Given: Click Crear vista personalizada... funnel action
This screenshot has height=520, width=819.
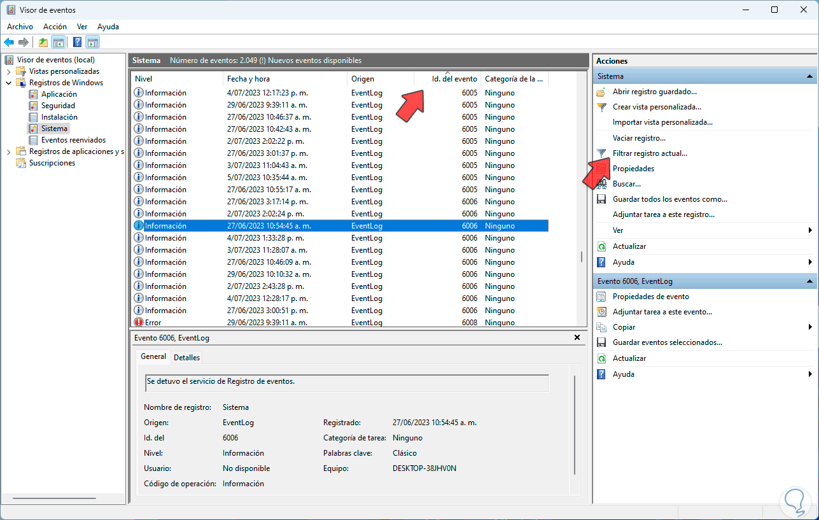Looking at the screenshot, I should [657, 107].
